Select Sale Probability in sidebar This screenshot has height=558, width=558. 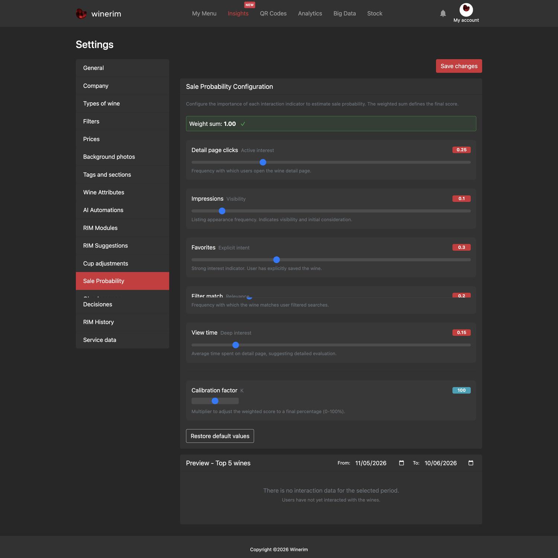[x=122, y=281]
